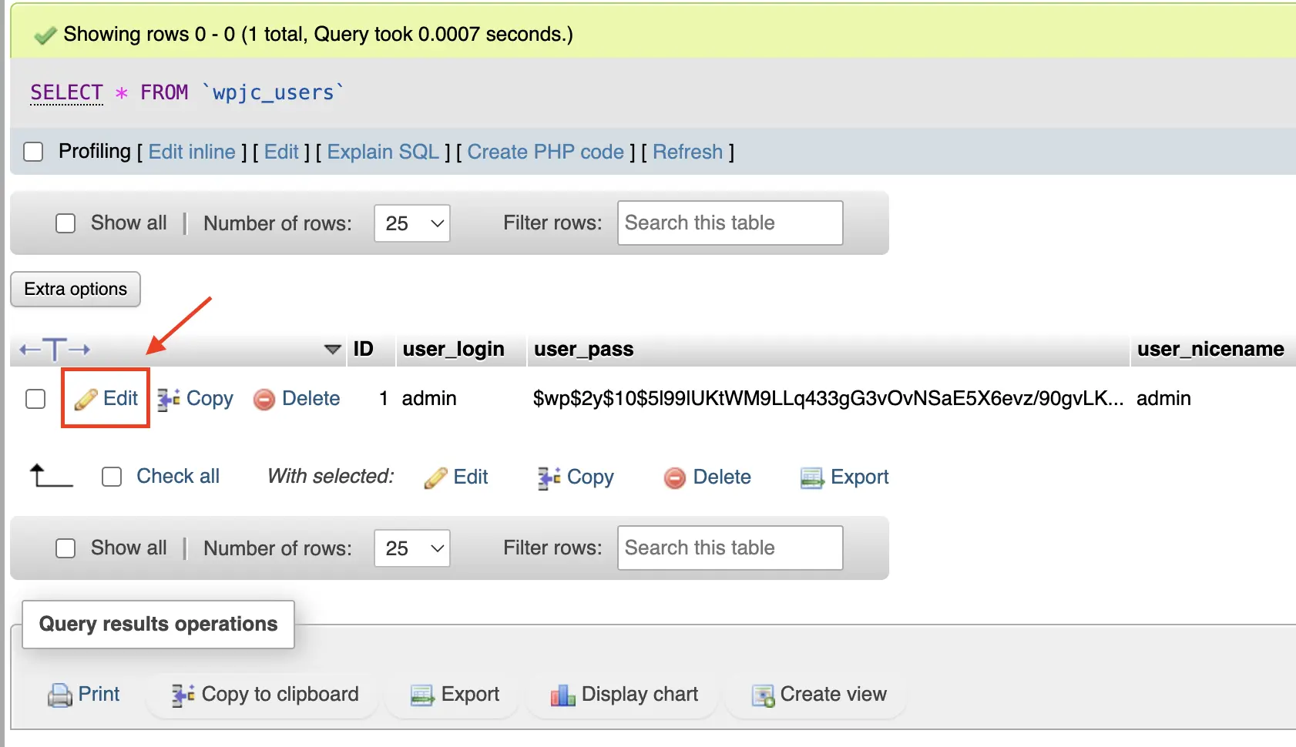Click the Extra options button
This screenshot has width=1296, height=747.
(x=76, y=290)
